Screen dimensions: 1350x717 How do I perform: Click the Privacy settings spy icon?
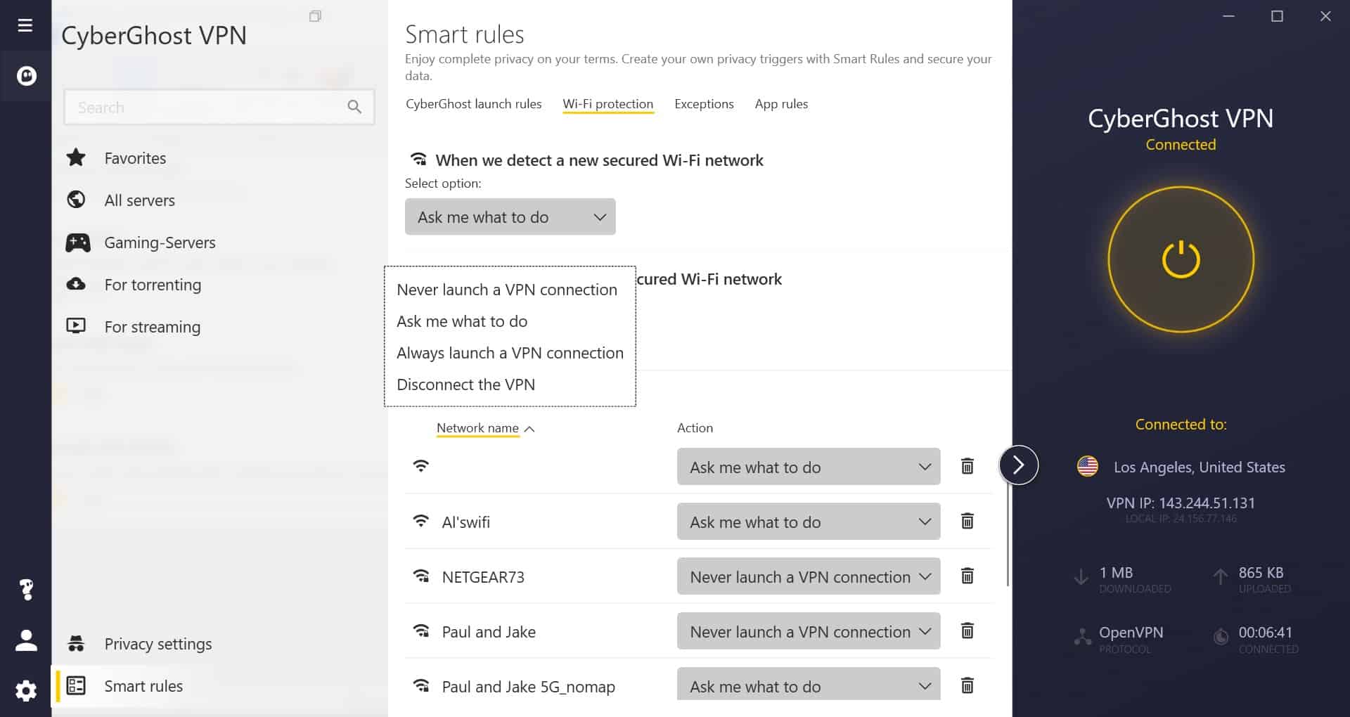[76, 643]
